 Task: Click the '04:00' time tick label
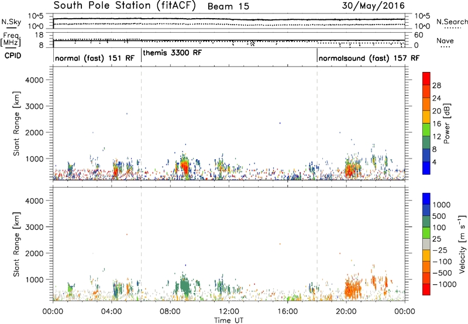(112, 312)
